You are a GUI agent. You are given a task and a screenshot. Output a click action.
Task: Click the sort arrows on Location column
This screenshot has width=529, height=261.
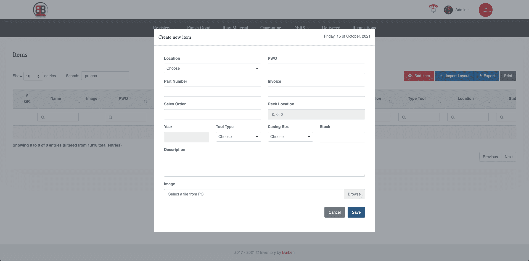(x=488, y=101)
